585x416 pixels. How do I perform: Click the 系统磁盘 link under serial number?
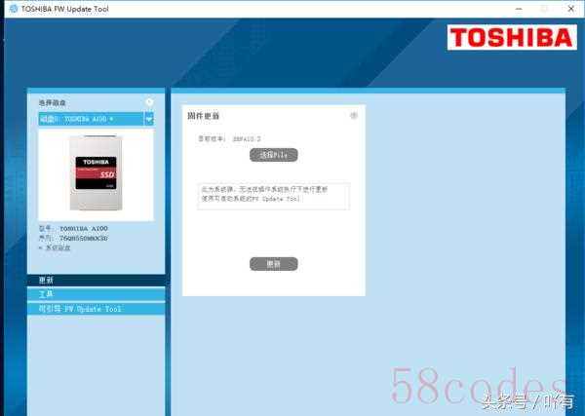tap(58, 247)
